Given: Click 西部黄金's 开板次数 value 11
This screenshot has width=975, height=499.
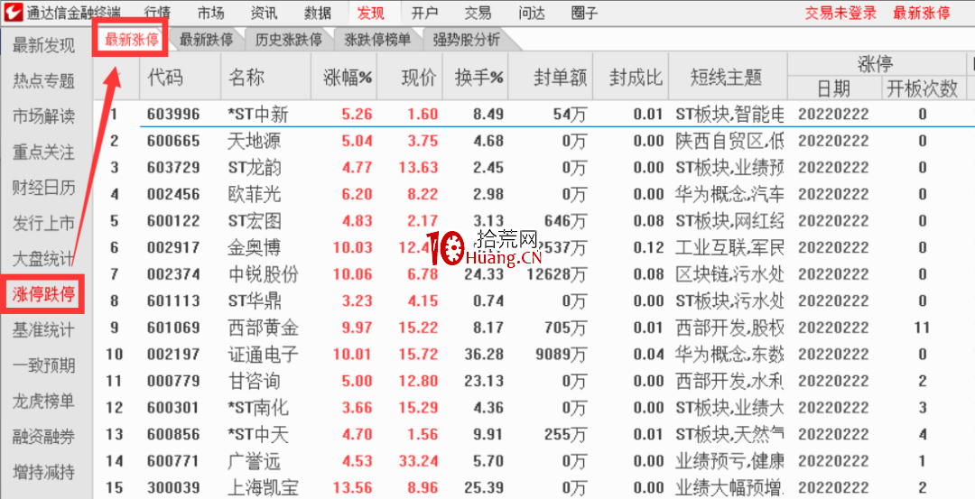Looking at the screenshot, I should point(922,328).
